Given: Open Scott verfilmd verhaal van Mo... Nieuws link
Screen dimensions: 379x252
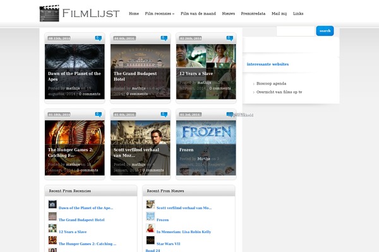Looking at the screenshot, I should [x=184, y=208].
